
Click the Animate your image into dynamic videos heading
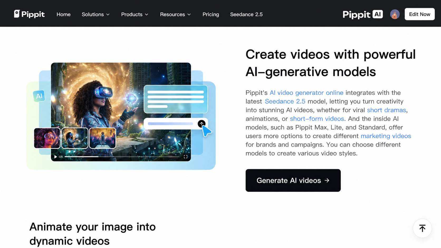[93, 234]
